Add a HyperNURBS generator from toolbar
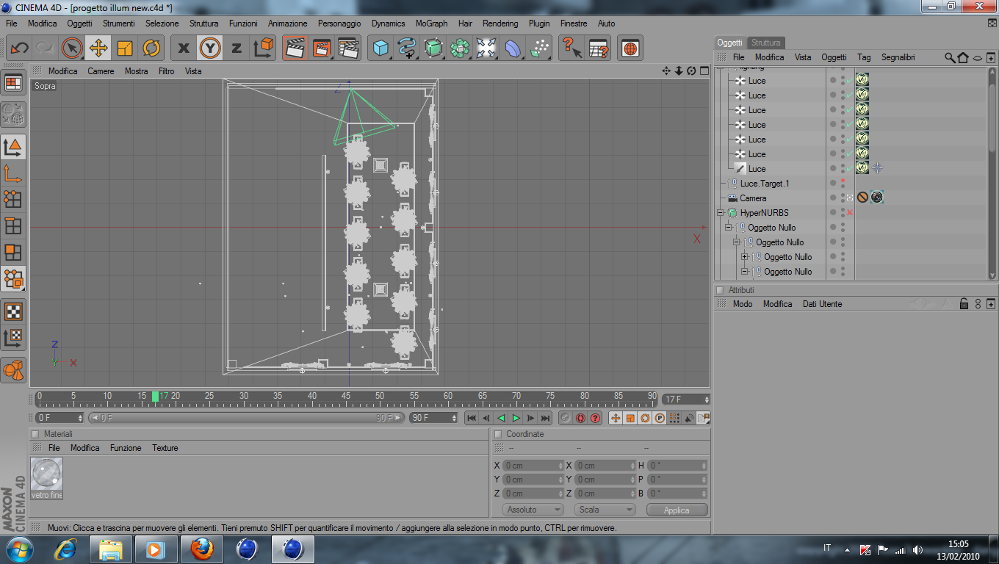 (433, 48)
